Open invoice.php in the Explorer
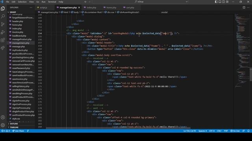The height and width of the screenshot is (141, 252). [18, 32]
